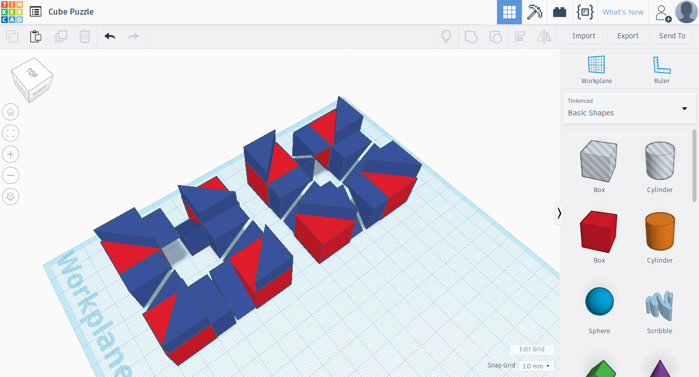Click the Edit Grid button

532,349
